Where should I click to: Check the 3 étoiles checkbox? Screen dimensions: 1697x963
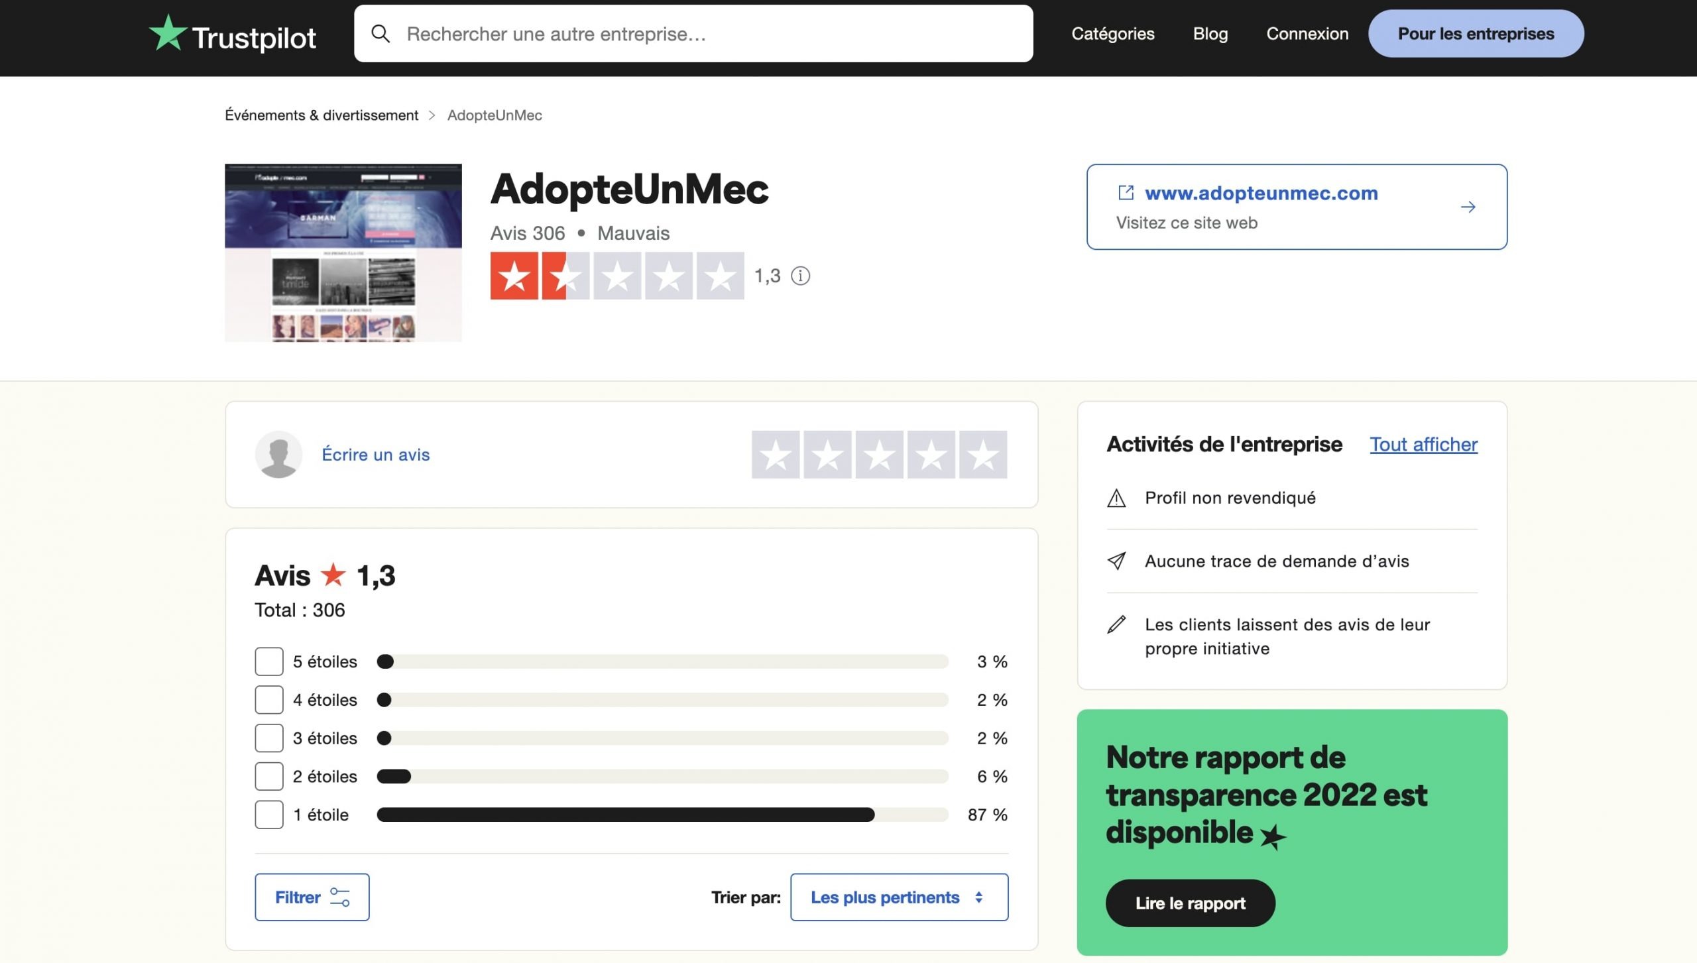[268, 738]
